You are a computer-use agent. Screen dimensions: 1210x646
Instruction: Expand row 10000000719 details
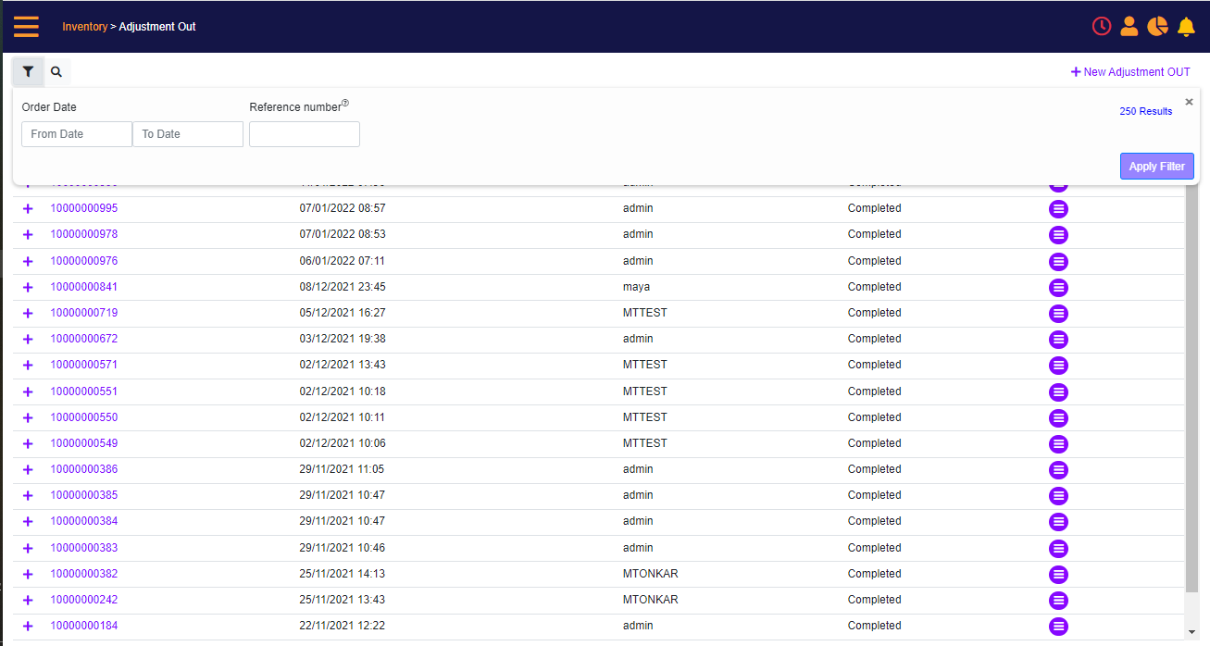(x=27, y=313)
